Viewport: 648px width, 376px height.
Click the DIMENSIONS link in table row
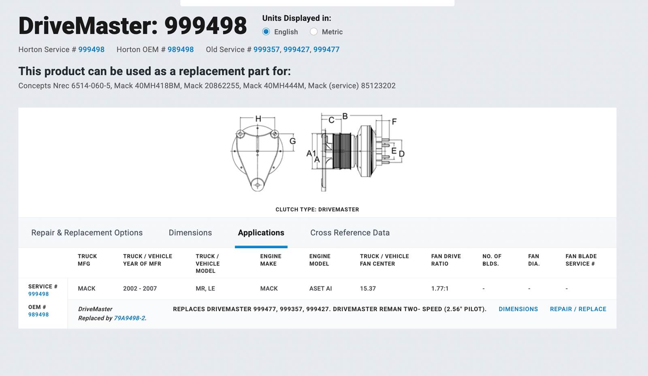(518, 309)
